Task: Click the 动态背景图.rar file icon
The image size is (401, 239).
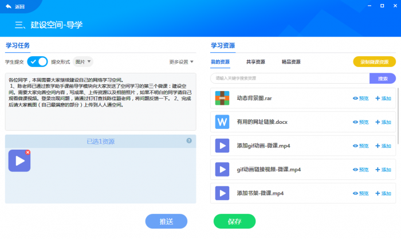Action: (222, 98)
